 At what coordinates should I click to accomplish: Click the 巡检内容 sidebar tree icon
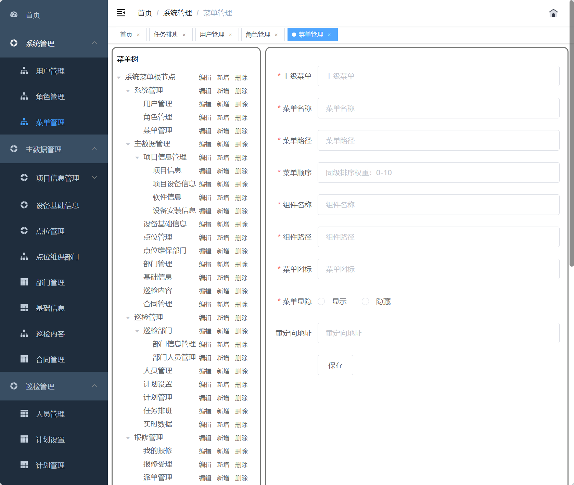[x=24, y=333]
